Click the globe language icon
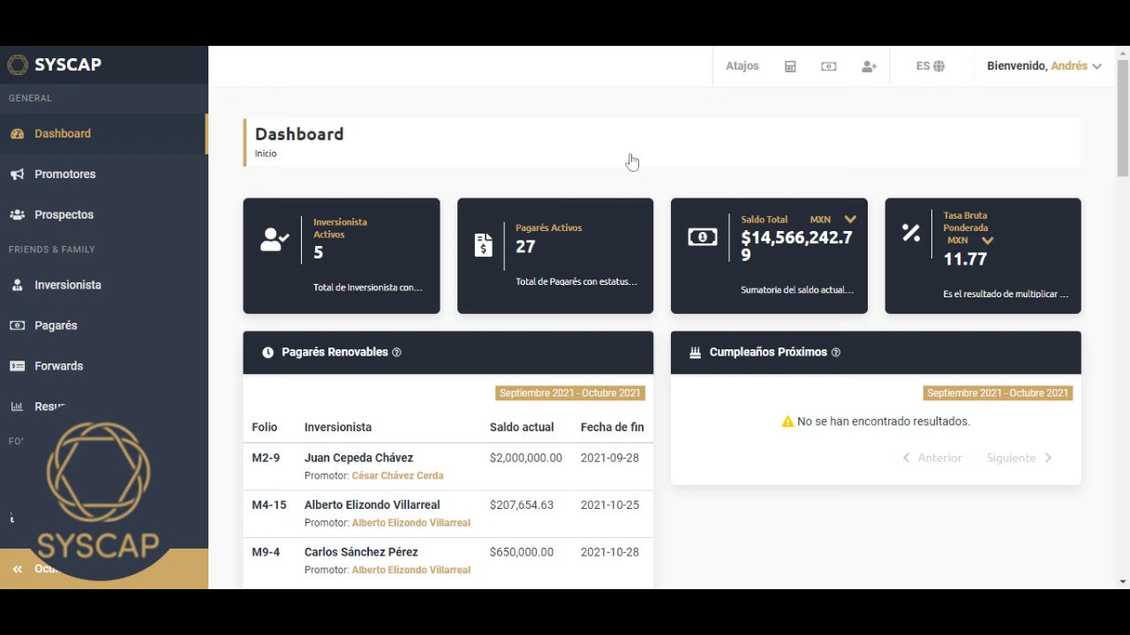The height and width of the screenshot is (635, 1130). tap(938, 66)
